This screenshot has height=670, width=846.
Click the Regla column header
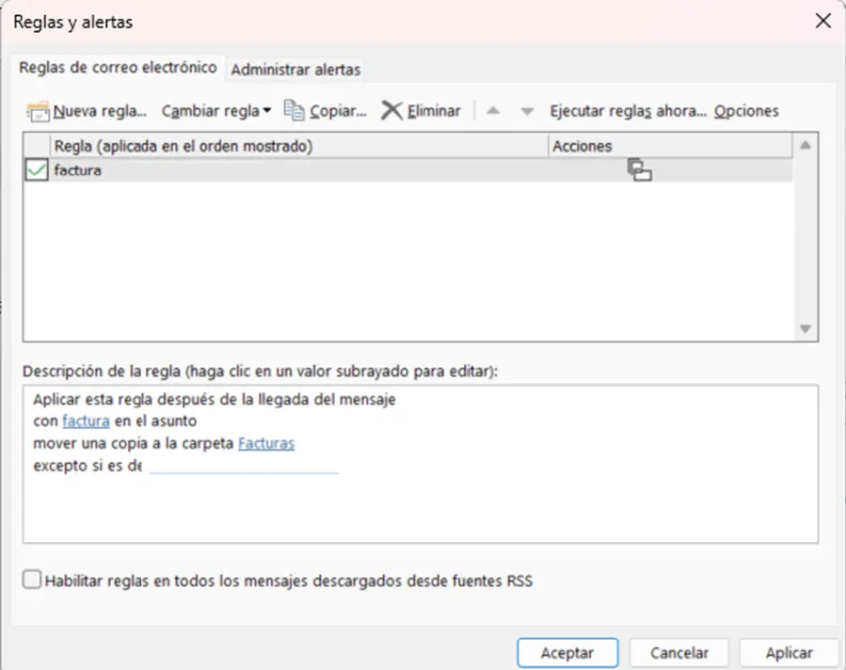(x=299, y=146)
